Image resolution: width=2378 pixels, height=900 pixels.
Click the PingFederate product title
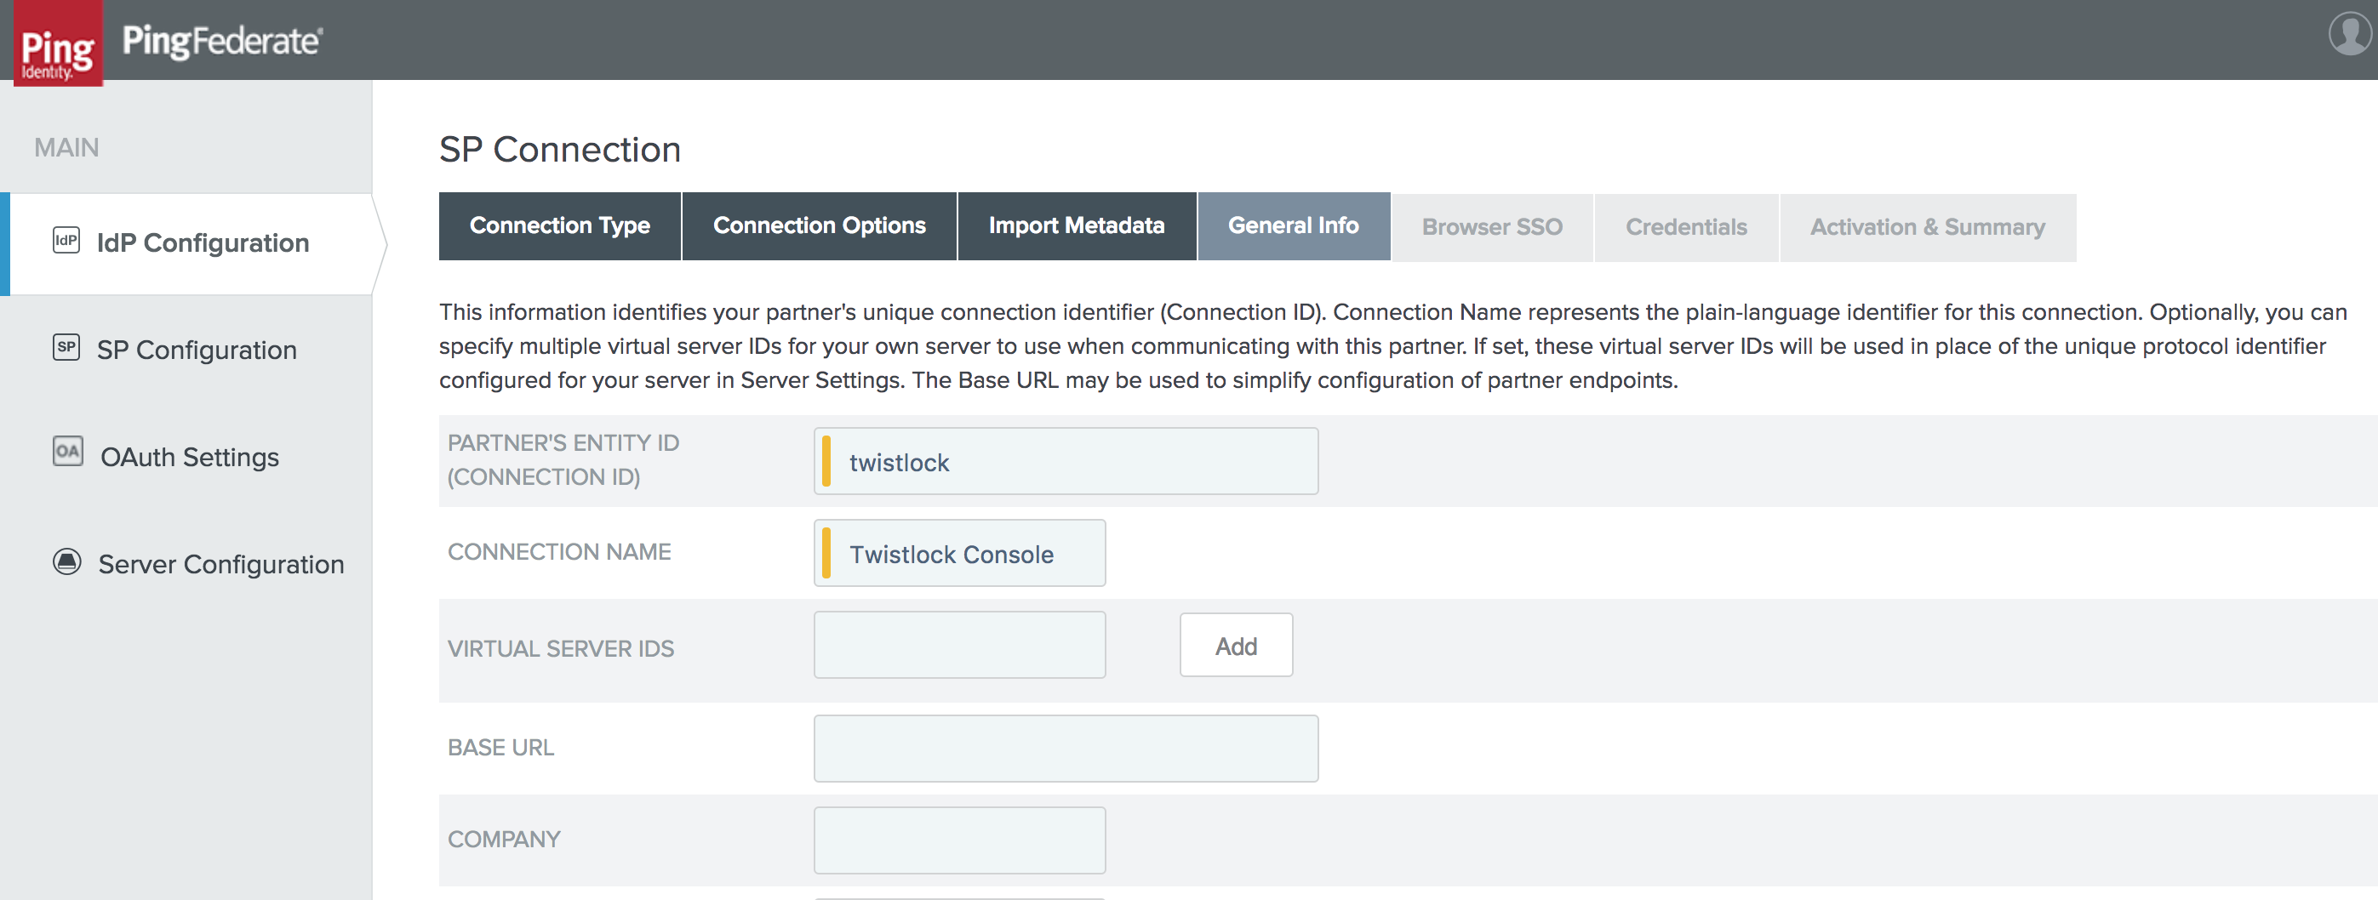point(222,42)
